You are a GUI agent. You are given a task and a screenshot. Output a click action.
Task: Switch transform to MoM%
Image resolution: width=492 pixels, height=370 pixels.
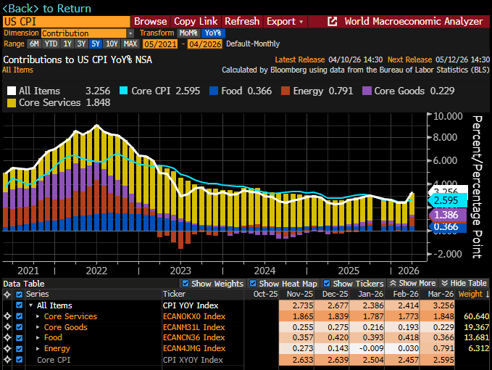pyautogui.click(x=188, y=33)
